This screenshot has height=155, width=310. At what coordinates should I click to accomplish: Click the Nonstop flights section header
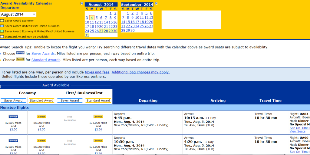[15, 108]
